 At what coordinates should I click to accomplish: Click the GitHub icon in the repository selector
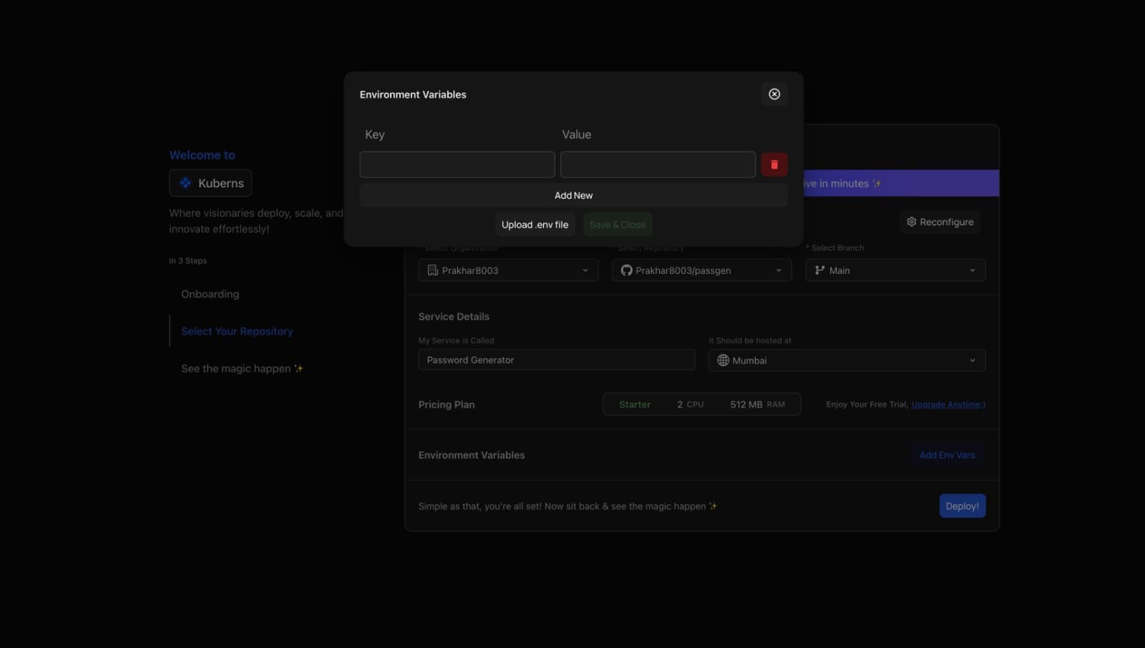point(626,270)
